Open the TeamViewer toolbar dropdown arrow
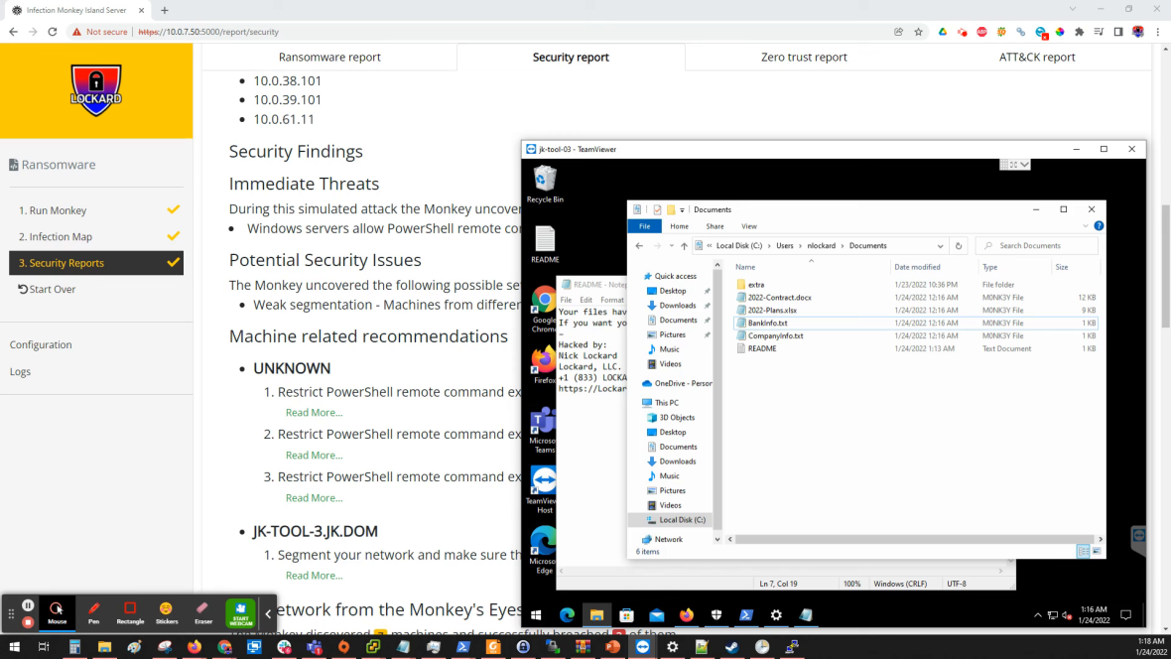Screen dimensions: 1171x659 (x=1024, y=165)
